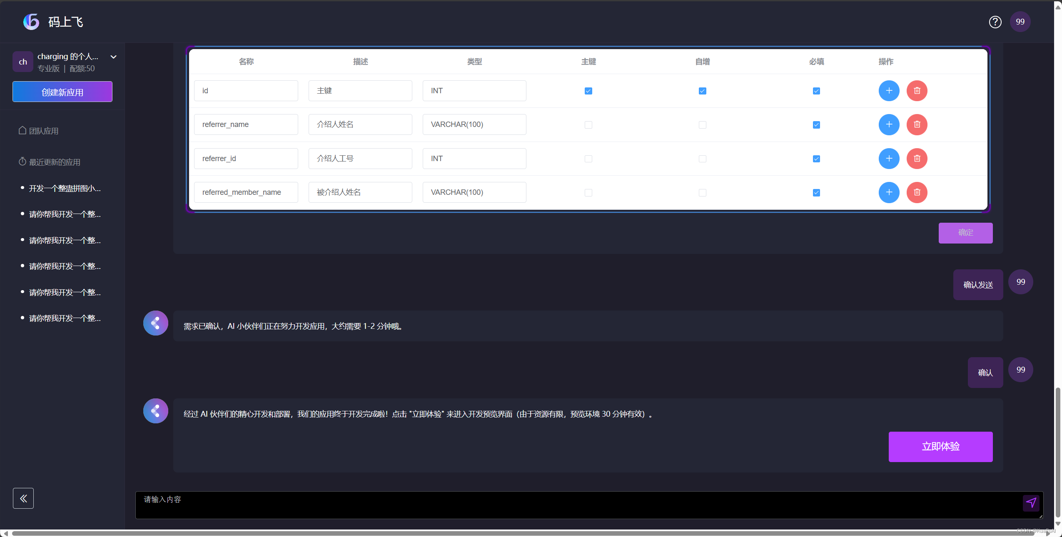This screenshot has height=537, width=1062.
Task: Click the send message paper plane icon
Action: 1031,502
